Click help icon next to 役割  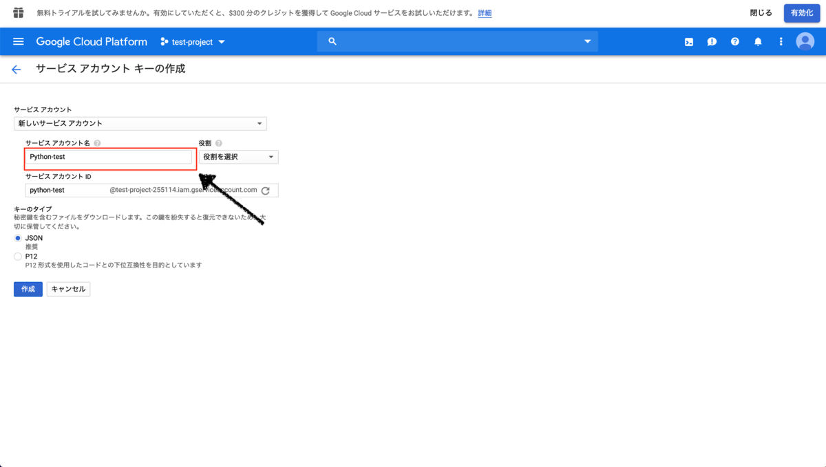(219, 143)
